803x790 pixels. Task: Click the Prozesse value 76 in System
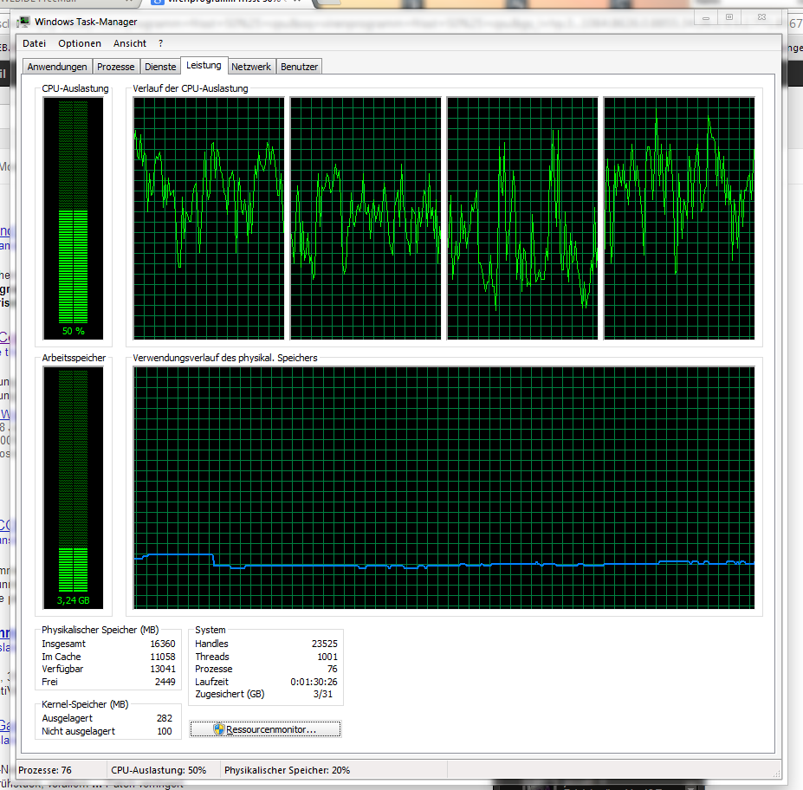pyautogui.click(x=333, y=669)
